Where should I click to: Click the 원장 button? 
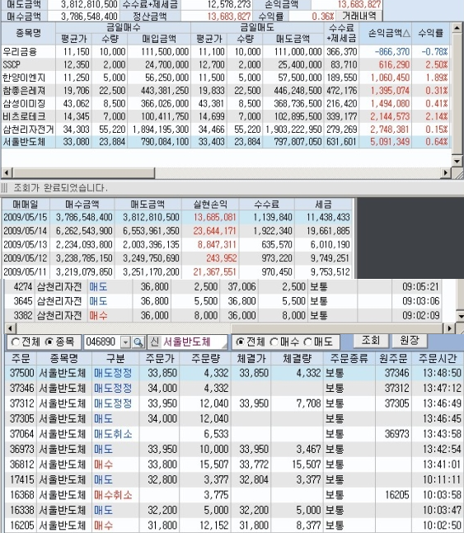[x=410, y=340]
